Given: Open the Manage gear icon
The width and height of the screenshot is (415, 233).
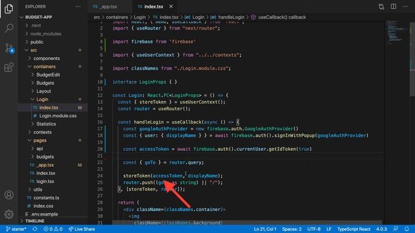Looking at the screenshot, I should point(8,214).
